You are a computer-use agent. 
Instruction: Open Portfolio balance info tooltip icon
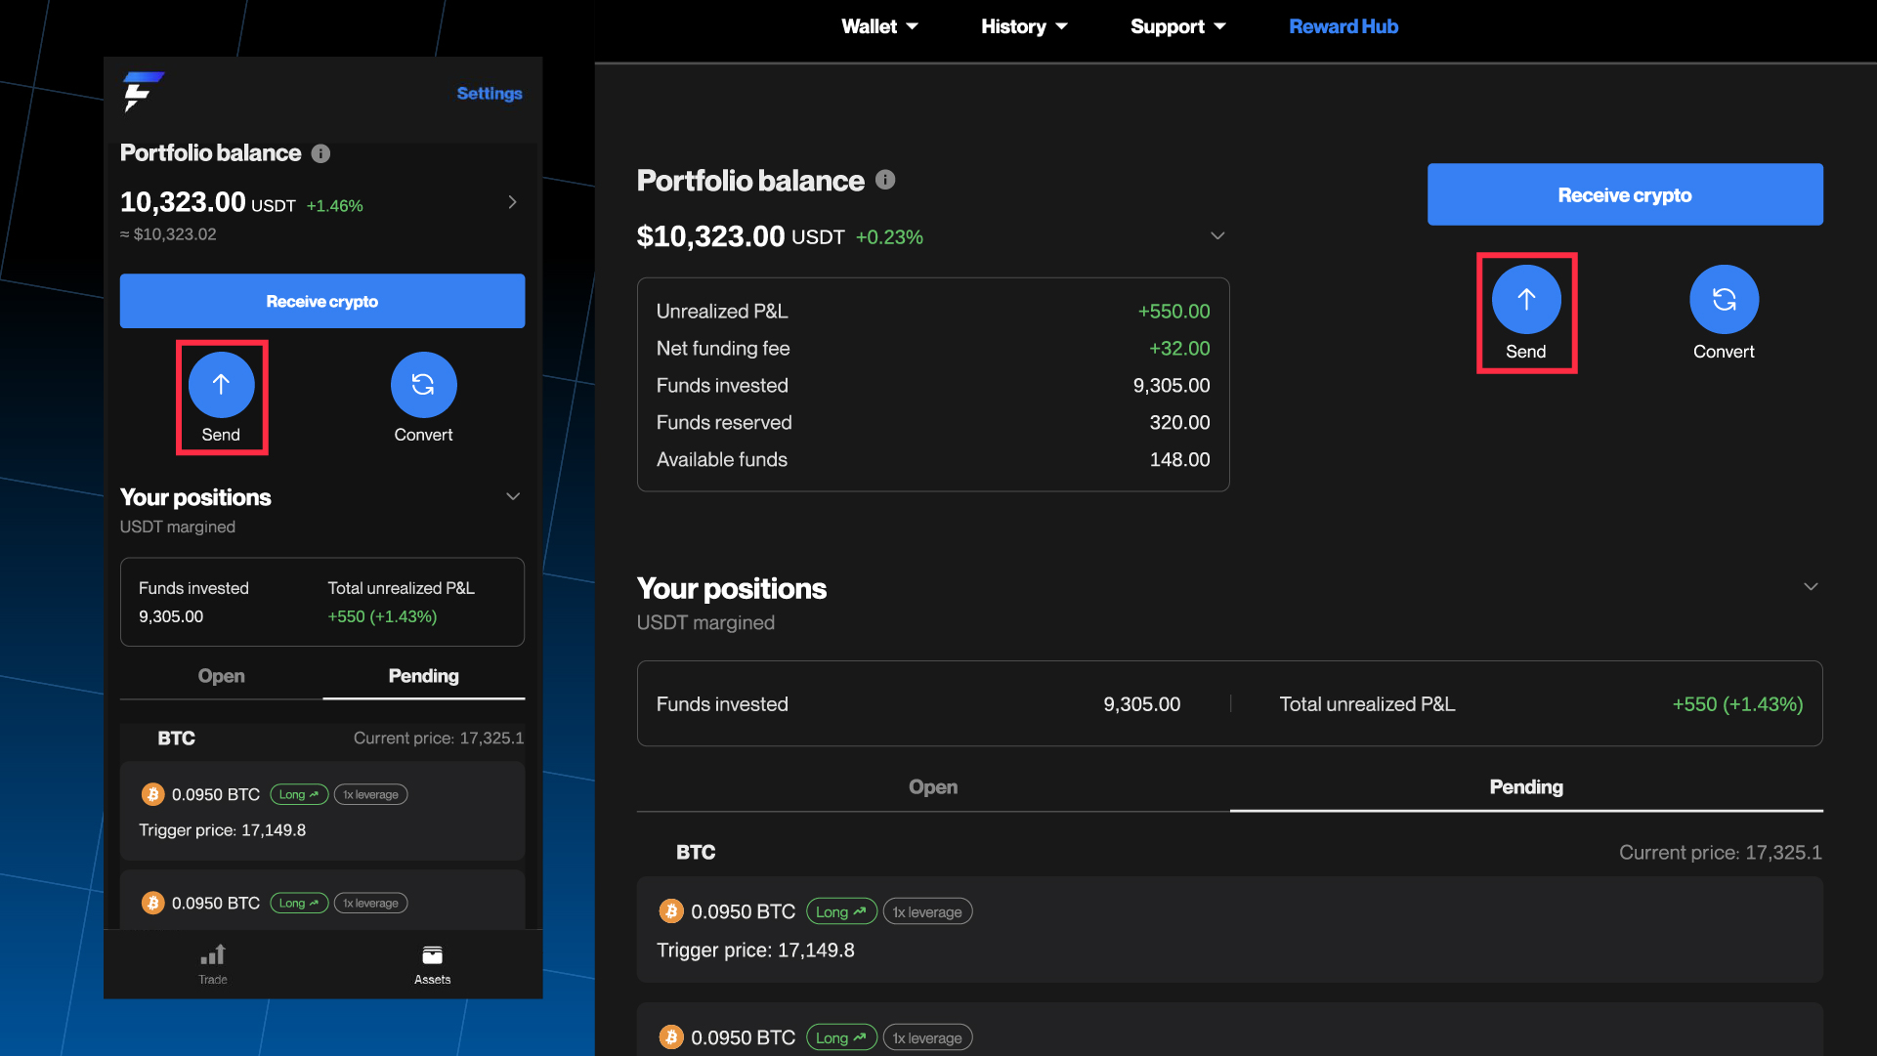coord(322,153)
